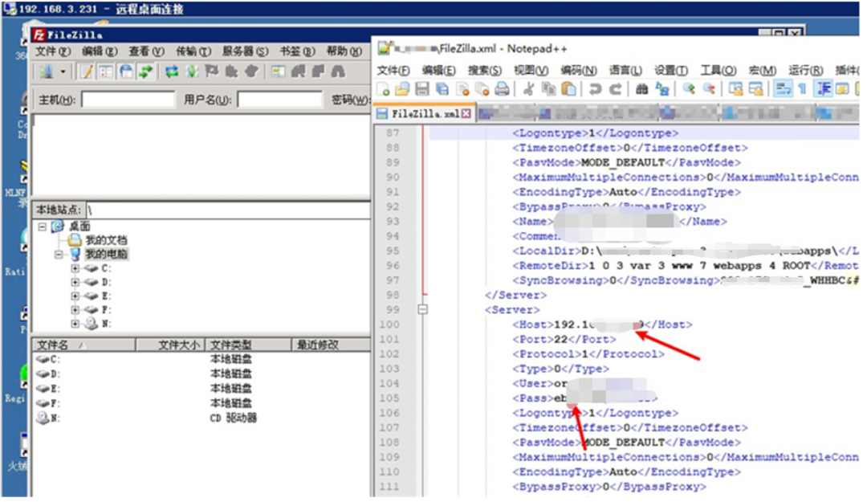Click the synchronize vertical scrolling icon in Notepad++
Screen dimensions: 867x502
[735, 88]
